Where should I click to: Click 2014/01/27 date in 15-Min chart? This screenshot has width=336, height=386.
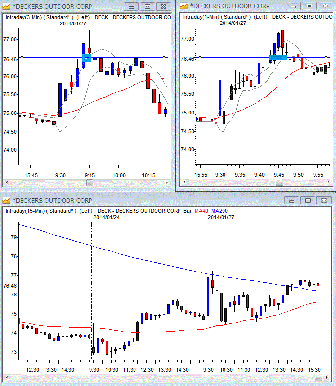click(221, 217)
